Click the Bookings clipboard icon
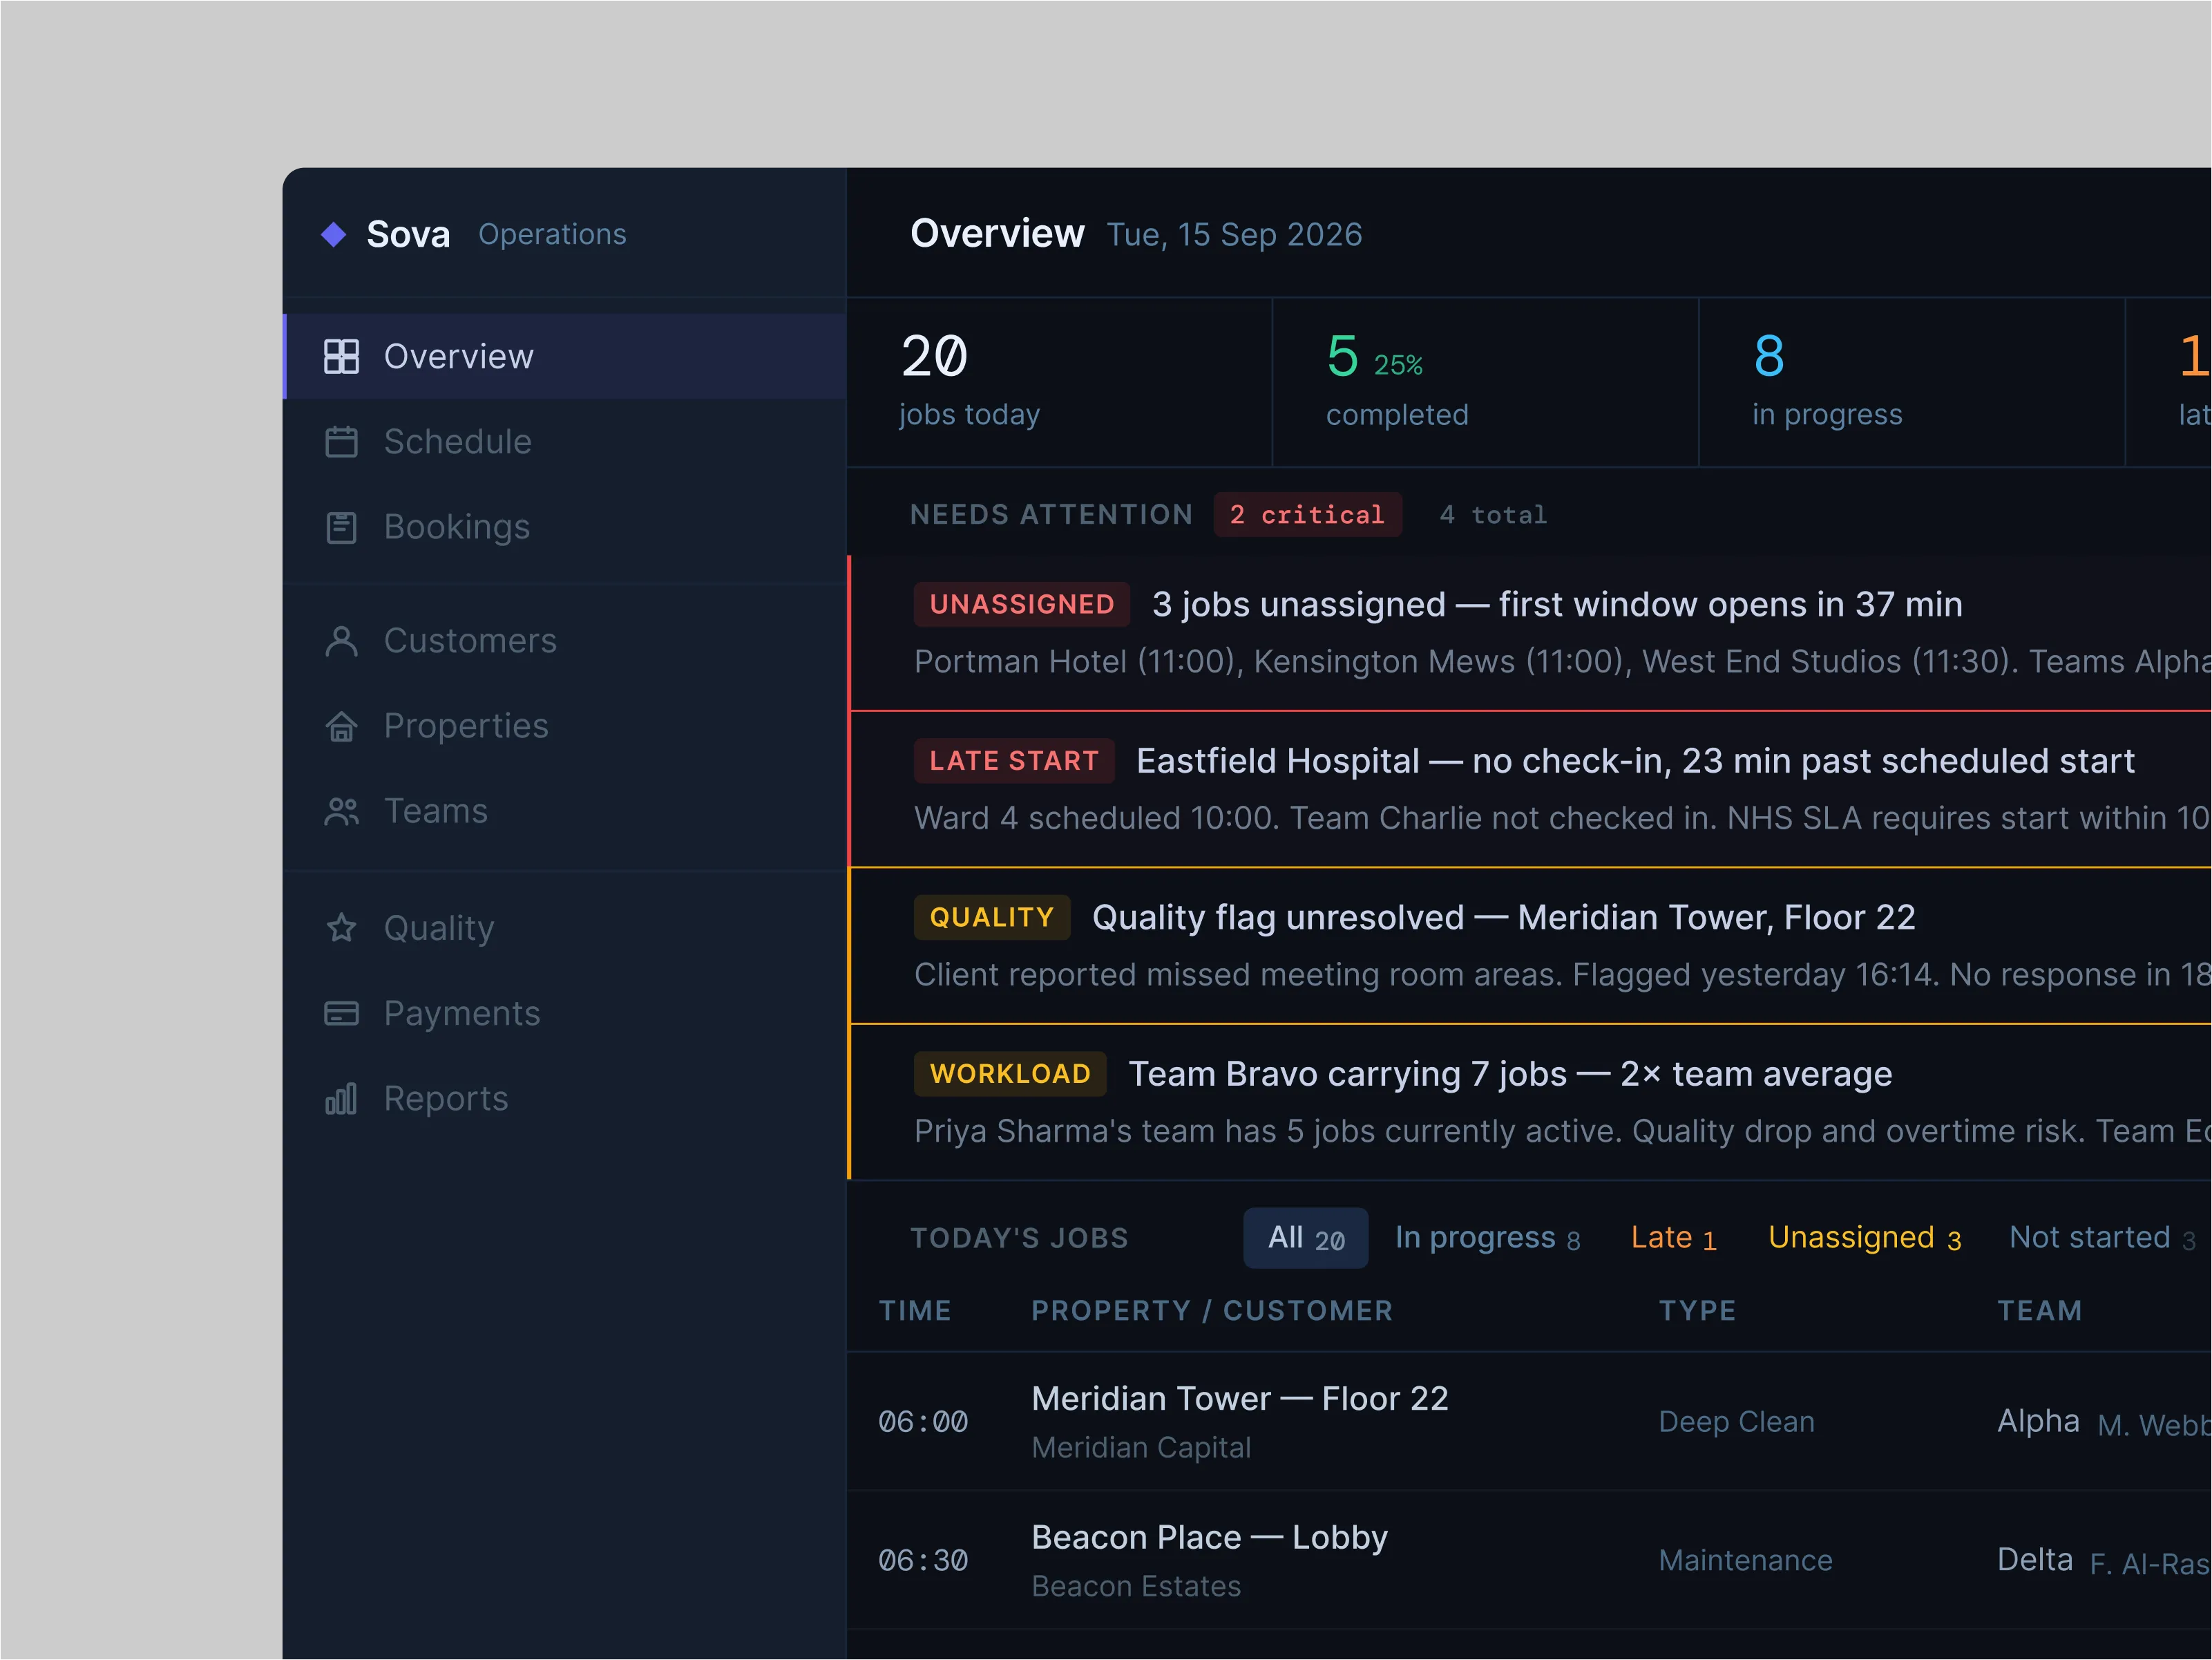 point(341,527)
